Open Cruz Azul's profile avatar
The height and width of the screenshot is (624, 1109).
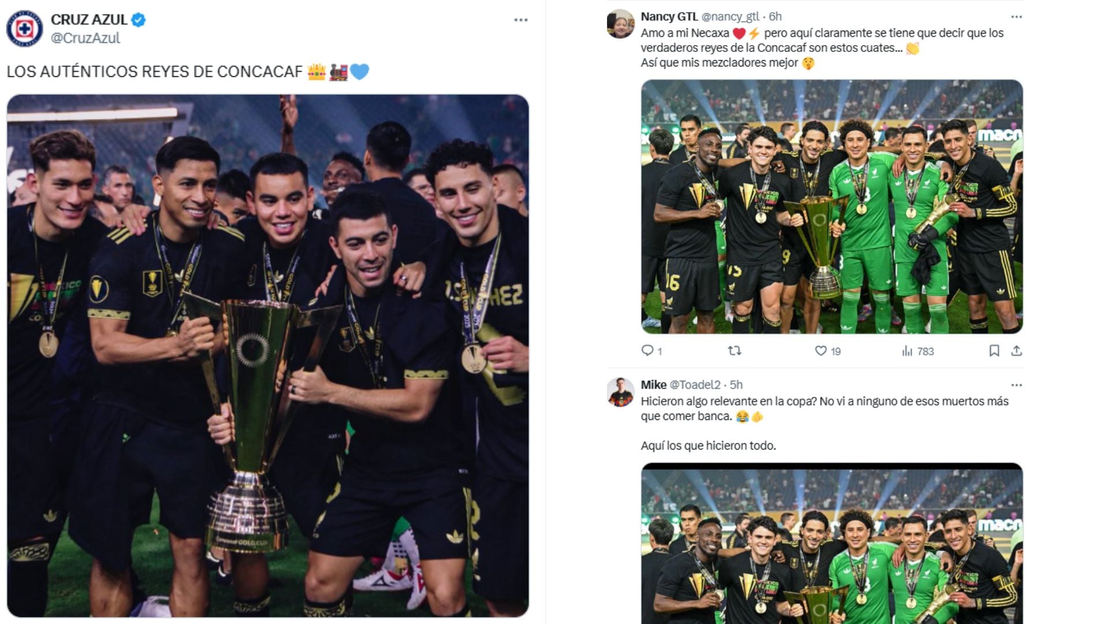[25, 28]
